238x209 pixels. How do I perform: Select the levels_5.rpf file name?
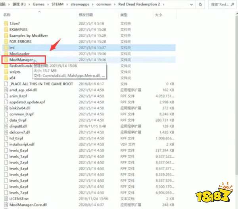tap(19, 181)
